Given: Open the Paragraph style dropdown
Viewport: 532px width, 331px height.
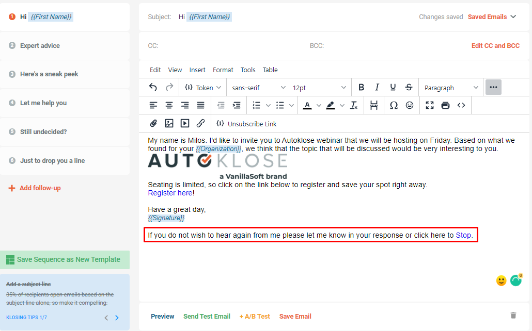Looking at the screenshot, I should [x=449, y=87].
